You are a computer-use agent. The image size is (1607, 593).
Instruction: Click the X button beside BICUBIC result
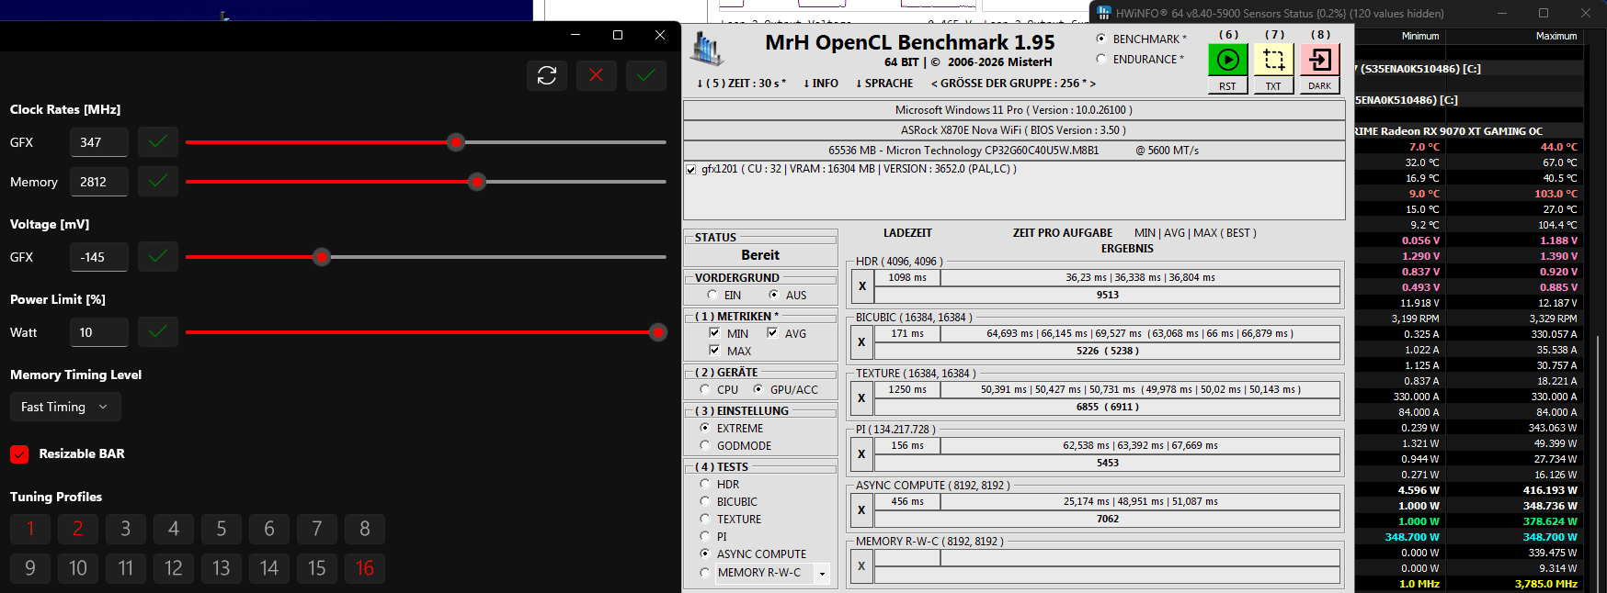(861, 342)
